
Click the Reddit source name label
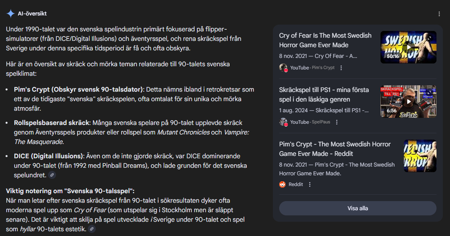pyautogui.click(x=295, y=184)
